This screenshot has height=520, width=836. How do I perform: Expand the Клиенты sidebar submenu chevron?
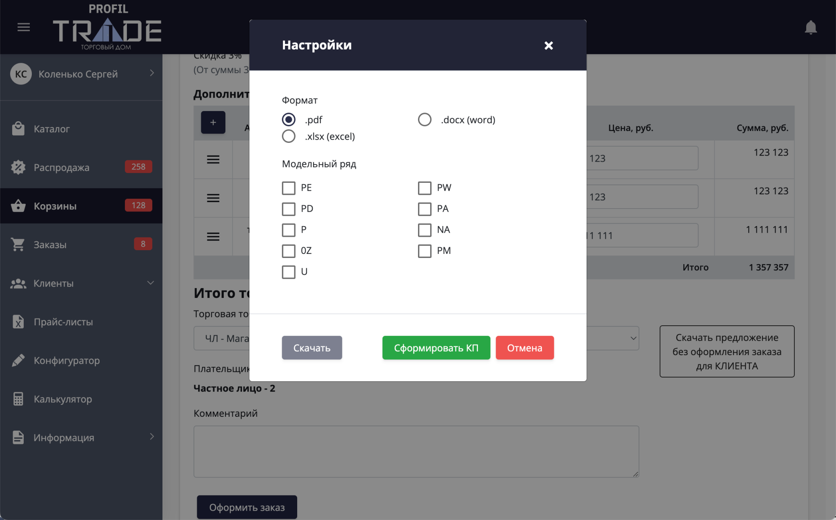151,283
